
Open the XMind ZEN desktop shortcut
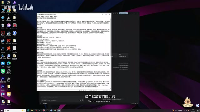(9, 49)
